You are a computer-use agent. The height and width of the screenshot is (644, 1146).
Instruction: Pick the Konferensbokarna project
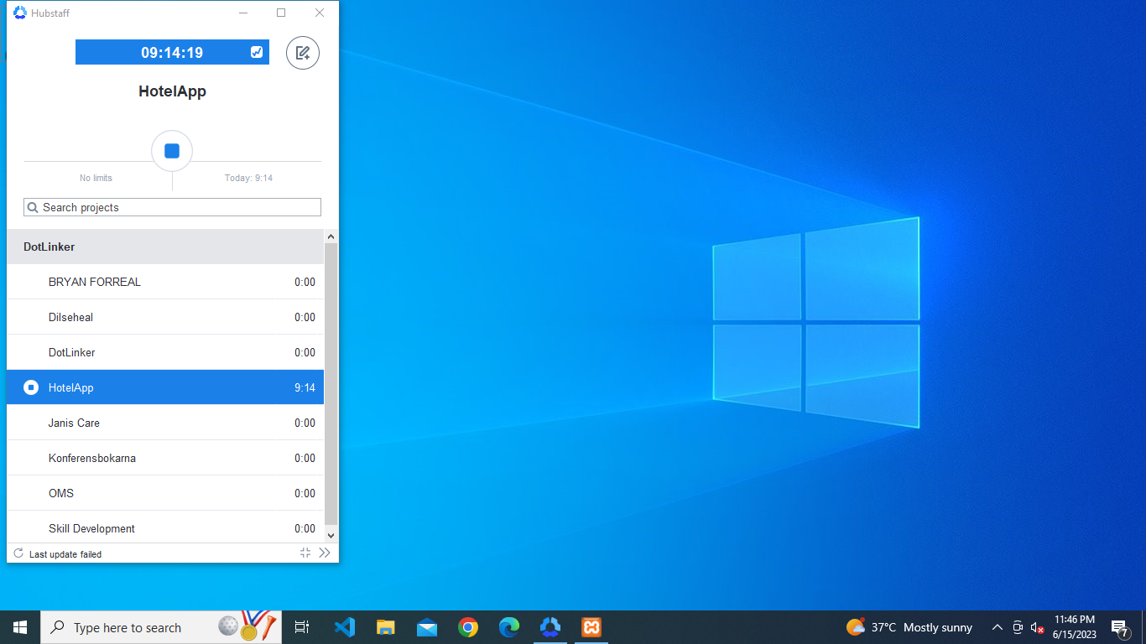coord(92,458)
